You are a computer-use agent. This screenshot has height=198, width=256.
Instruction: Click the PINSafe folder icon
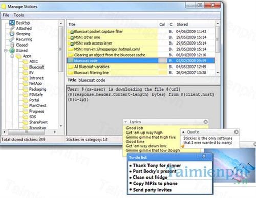[25, 95]
